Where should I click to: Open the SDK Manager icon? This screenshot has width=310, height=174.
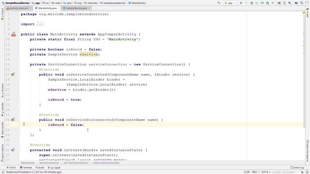pyautogui.click(x=290, y=3)
